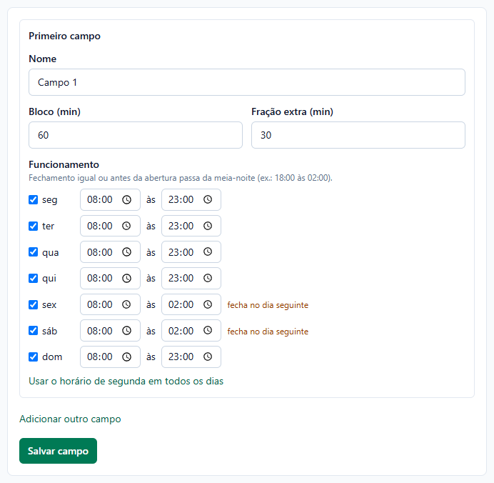Edit seg closing time 23:00

(x=191, y=199)
